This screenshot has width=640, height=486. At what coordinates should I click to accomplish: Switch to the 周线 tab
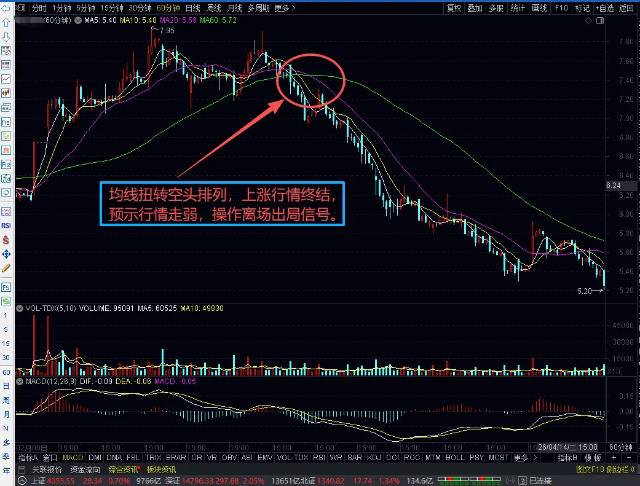coord(213,8)
